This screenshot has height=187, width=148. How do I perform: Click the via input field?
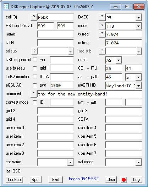[x=62, y=60]
